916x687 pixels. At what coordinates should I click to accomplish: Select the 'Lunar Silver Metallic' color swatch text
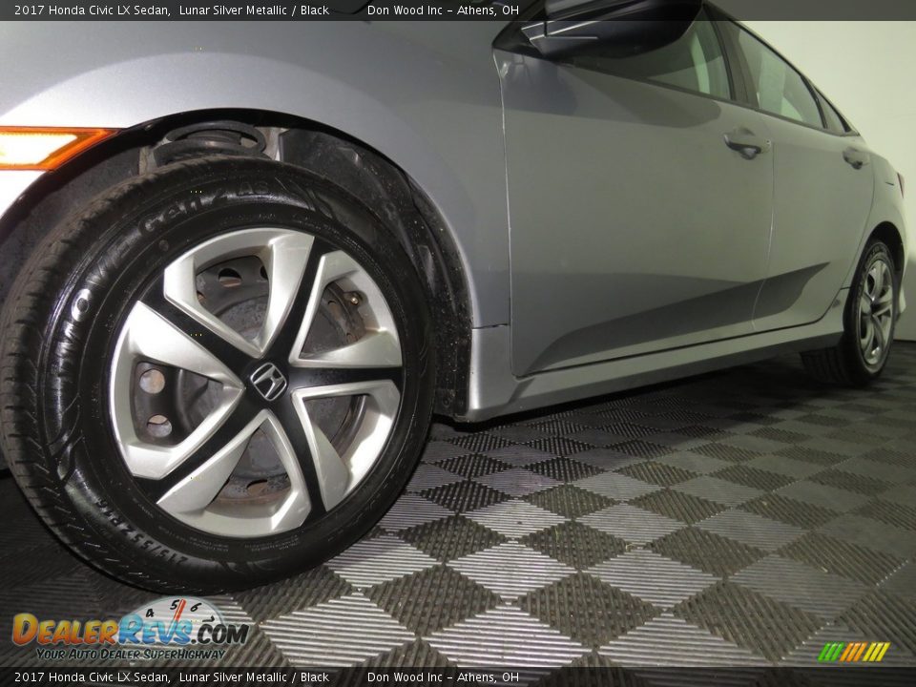217,10
